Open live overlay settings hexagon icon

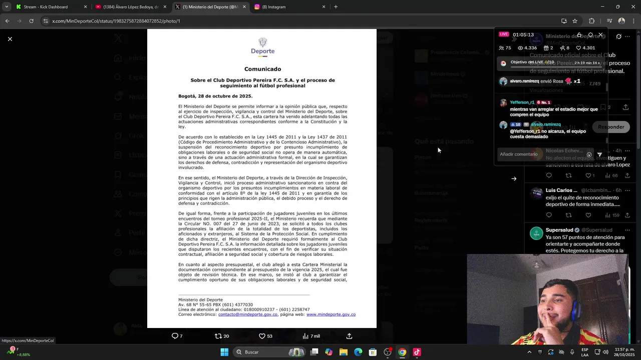(x=590, y=35)
